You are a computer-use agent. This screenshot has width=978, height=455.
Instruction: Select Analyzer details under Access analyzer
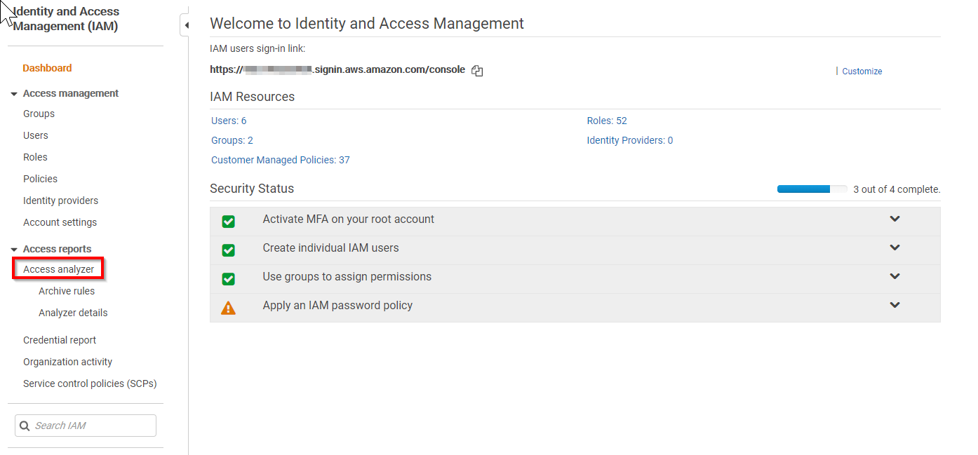click(73, 313)
